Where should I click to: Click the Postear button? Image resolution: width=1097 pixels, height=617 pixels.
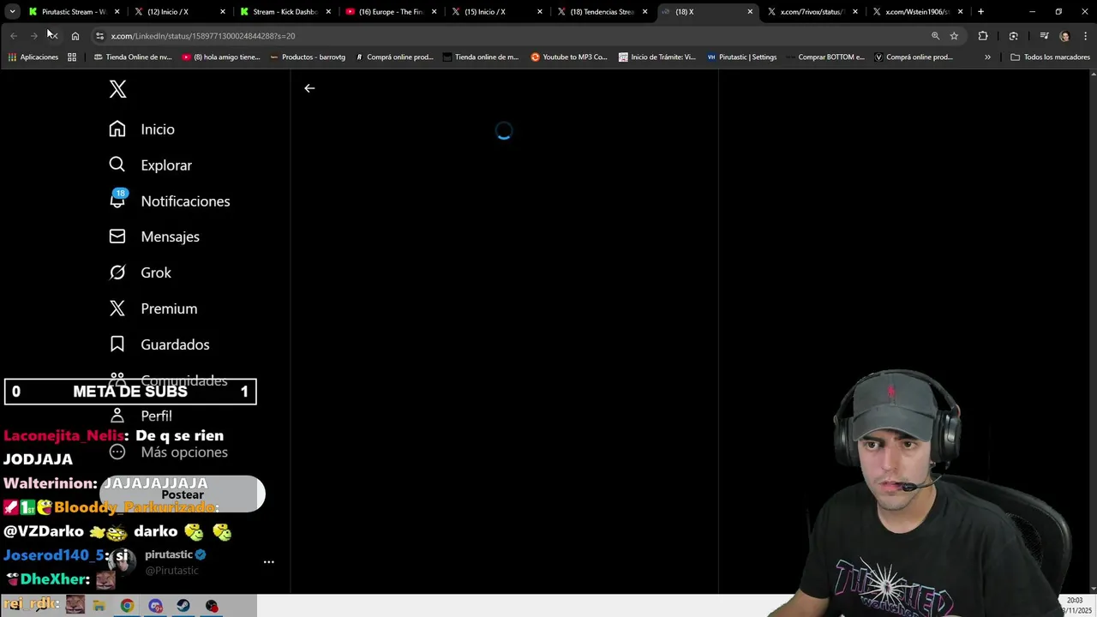183,494
